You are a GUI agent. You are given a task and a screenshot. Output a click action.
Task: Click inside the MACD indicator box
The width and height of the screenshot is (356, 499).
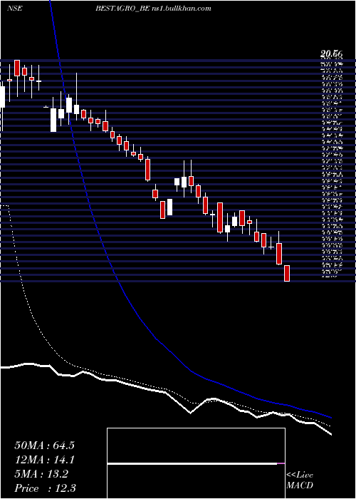pyautogui.click(x=196, y=463)
